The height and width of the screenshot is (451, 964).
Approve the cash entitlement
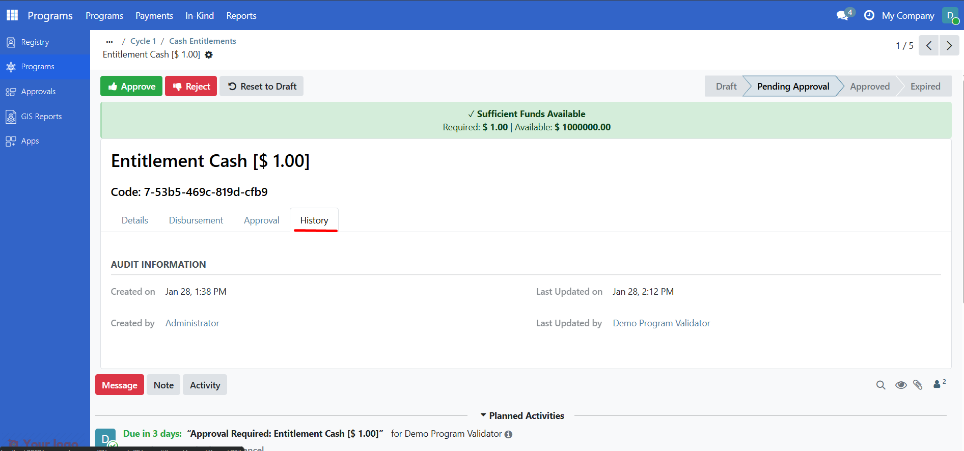[x=131, y=87]
